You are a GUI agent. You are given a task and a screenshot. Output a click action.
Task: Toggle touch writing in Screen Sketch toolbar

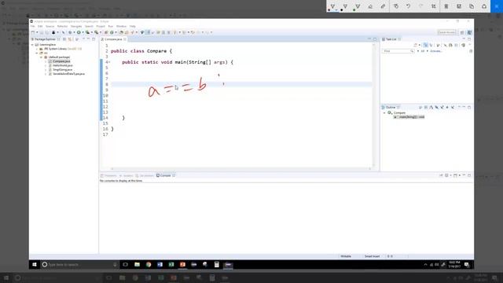396,6
